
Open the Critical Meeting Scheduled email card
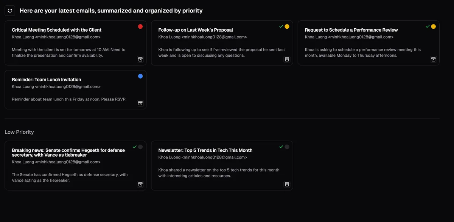tap(76, 43)
